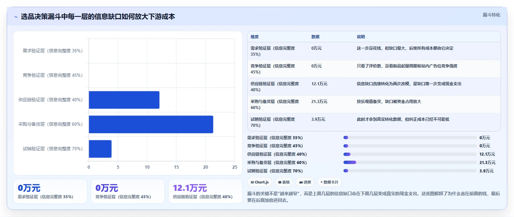
Task: Click the 数据 column header
Action: 315,37
